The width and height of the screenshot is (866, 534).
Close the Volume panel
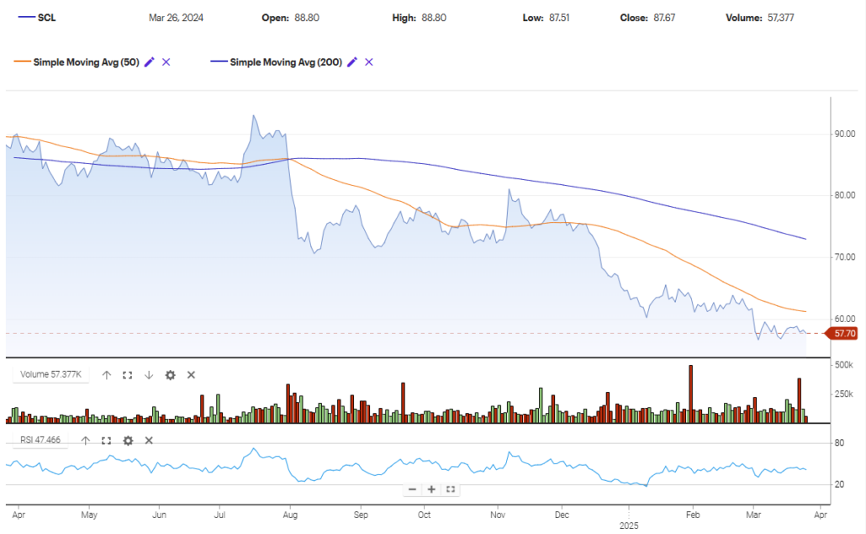pos(191,375)
